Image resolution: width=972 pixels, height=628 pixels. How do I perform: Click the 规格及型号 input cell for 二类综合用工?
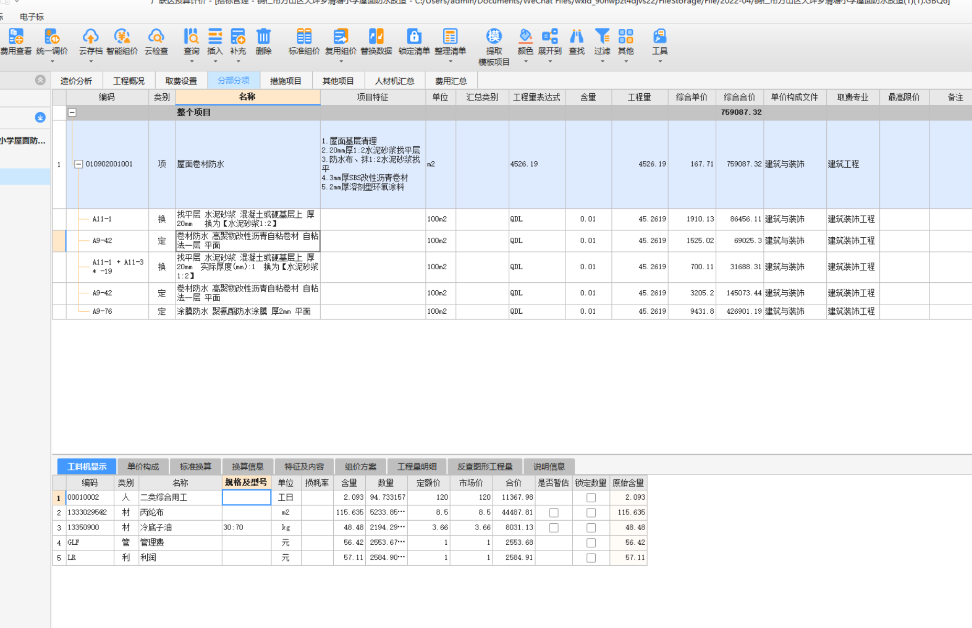246,498
